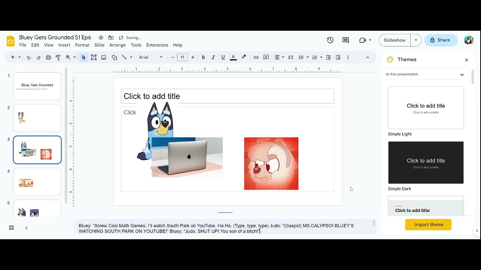Image resolution: width=481 pixels, height=270 pixels.
Task: Add a new slide with plus icon
Action: pyautogui.click(x=12, y=57)
